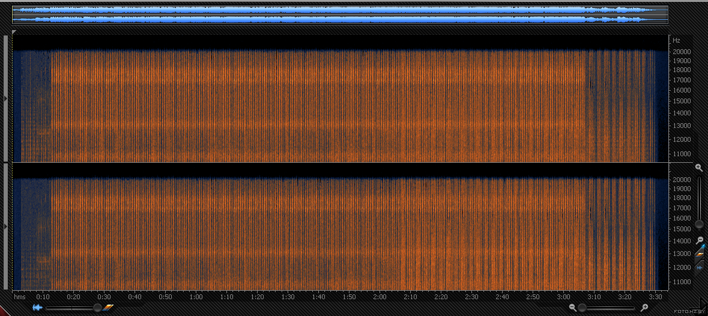The image size is (708, 316).
Task: Zoom in horizontally with the bottom plus magnifier
Action: coord(645,308)
